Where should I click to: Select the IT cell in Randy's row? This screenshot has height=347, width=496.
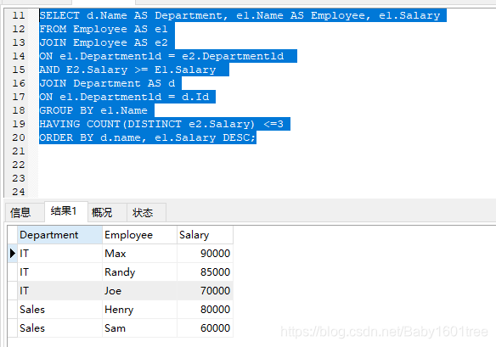pos(59,272)
